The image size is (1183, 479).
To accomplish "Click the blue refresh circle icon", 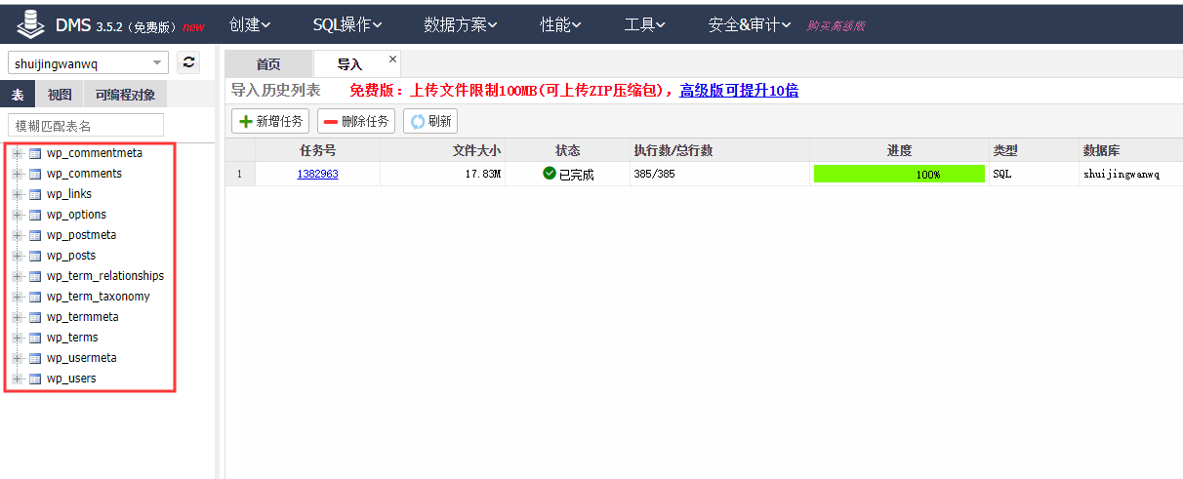I will tap(418, 122).
